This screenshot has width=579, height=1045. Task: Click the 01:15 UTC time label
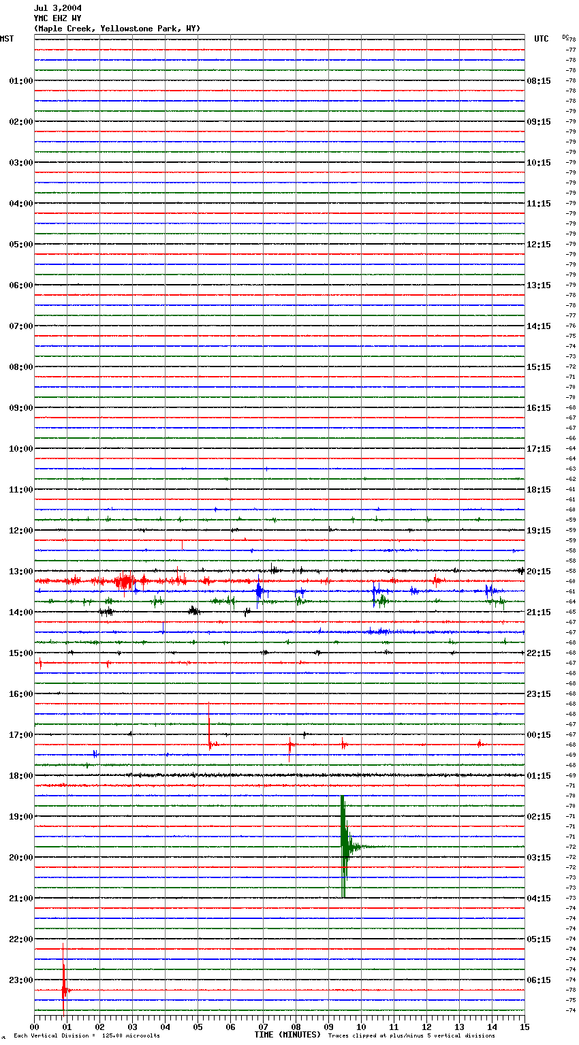tap(539, 776)
